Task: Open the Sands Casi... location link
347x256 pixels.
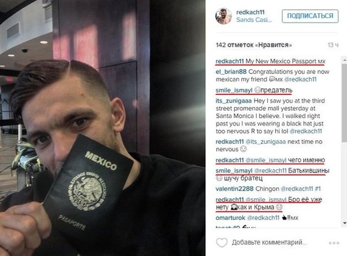Action: point(254,20)
